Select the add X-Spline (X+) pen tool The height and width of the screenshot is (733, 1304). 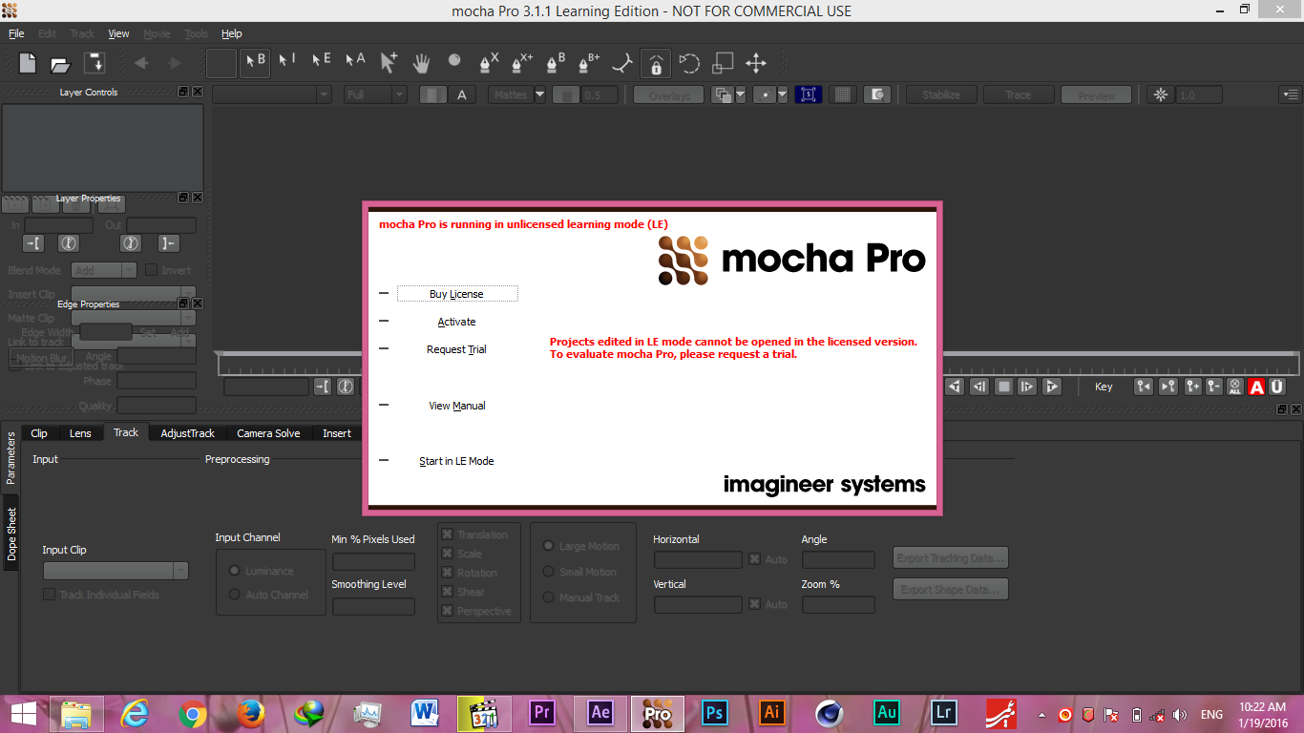(522, 62)
